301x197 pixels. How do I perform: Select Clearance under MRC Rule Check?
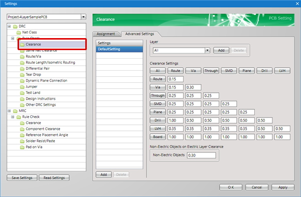(34, 123)
